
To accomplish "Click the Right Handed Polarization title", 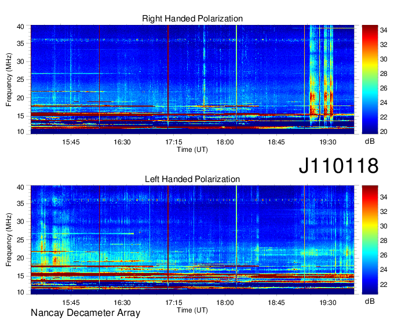I will tap(192, 19).
